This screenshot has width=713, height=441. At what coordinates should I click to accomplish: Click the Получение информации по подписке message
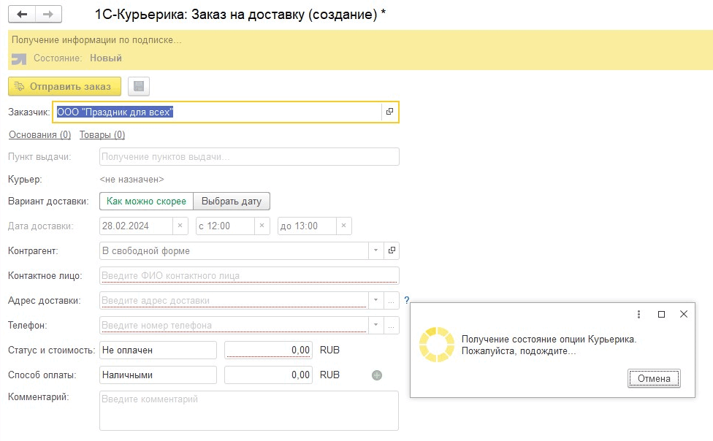point(96,40)
